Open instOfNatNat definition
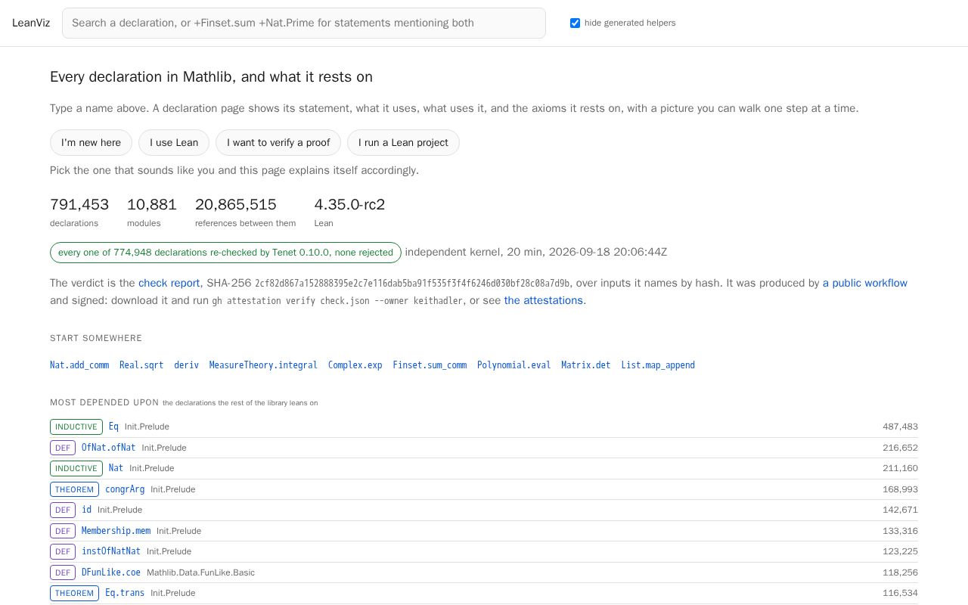 111,551
